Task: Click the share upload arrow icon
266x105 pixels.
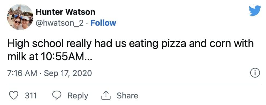Action: click(106, 95)
